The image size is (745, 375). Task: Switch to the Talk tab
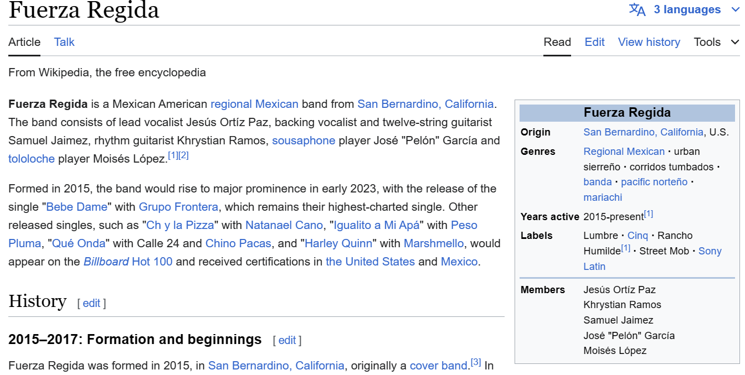[x=64, y=43]
